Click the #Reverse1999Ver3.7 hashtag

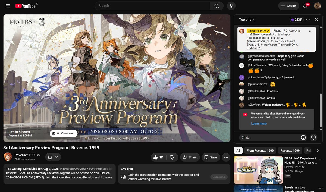(74, 169)
